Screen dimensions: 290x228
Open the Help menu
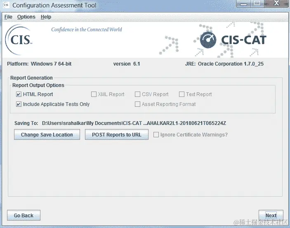pos(46,17)
